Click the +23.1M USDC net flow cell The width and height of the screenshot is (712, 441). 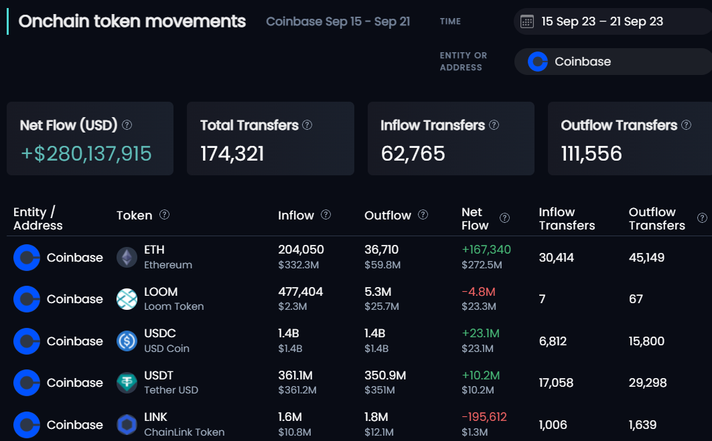click(480, 333)
